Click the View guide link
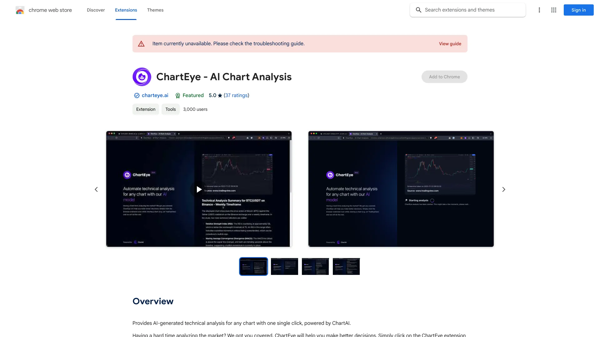The width and height of the screenshot is (600, 337). [x=450, y=43]
